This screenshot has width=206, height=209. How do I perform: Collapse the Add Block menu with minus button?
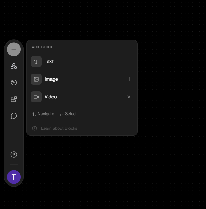click(x=14, y=49)
